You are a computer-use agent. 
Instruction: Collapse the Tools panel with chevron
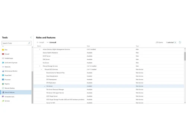[31, 37]
